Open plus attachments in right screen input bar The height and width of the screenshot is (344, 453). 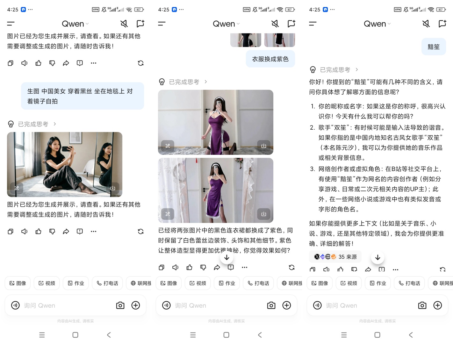pyautogui.click(x=438, y=305)
